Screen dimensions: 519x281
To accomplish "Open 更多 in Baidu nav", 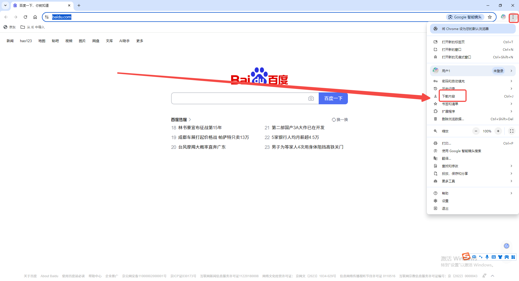I will coord(140,41).
